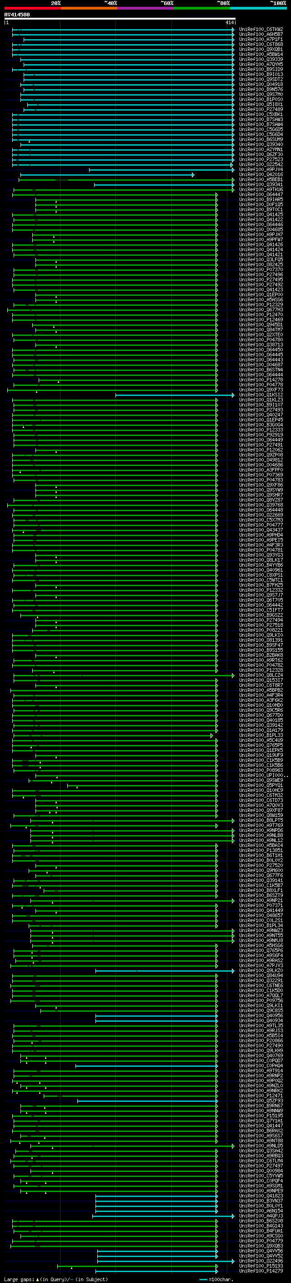Click the red ~20% identity legend segment
Viewport: 291px width, 1283px height.
(x=32, y=8)
